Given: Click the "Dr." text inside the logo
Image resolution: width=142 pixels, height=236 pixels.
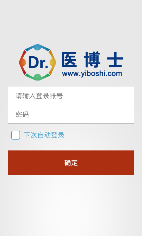Looking at the screenshot, I should click(38, 62).
